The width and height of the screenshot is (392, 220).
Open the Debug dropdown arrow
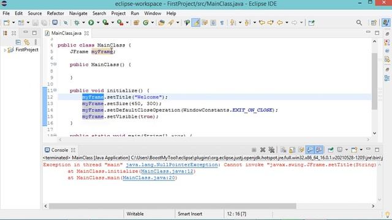(x=83, y=23)
